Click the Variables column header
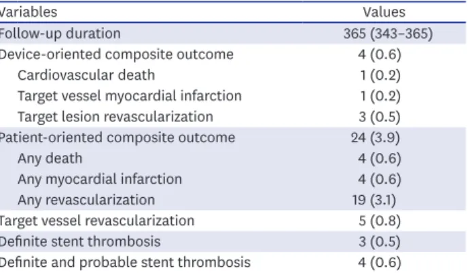The width and height of the screenshot is (468, 273). [29, 12]
